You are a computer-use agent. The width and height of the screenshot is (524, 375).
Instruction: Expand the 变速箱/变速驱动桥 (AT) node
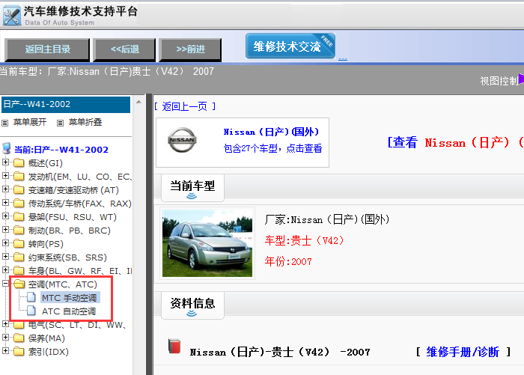pyautogui.click(x=5, y=189)
